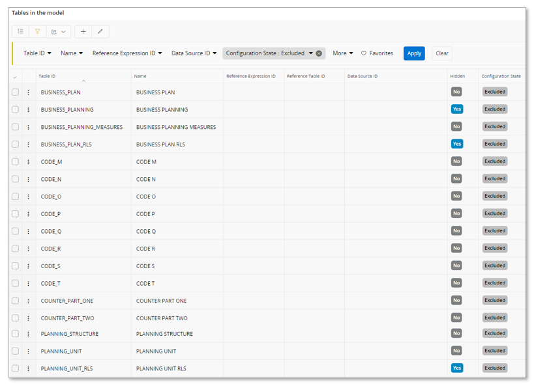Open row actions menu for CODE_Q
Screen dimensions: 534x384
pyautogui.click(x=29, y=231)
